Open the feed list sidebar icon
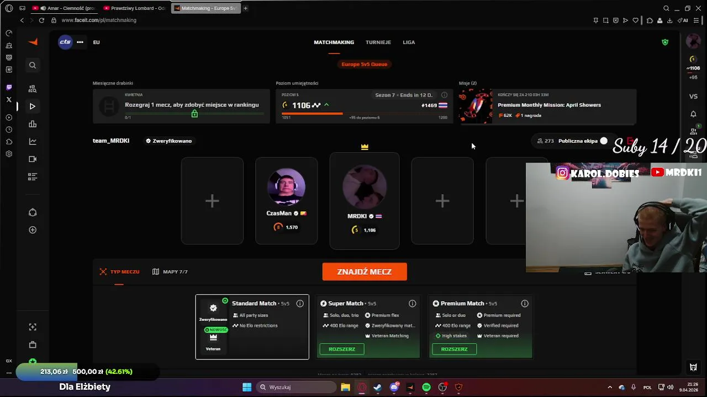 tap(33, 177)
